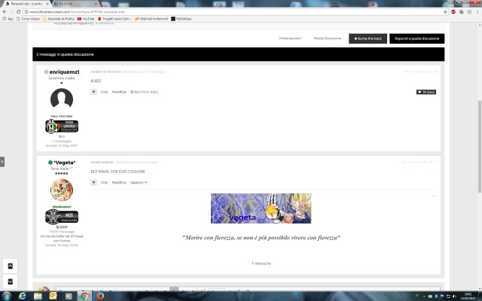The height and width of the screenshot is (301, 482).
Task: Open the YouTube bookmark
Action: point(86,19)
